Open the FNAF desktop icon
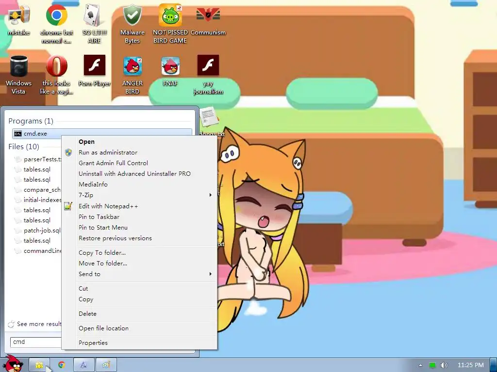Image resolution: width=497 pixels, height=372 pixels. pos(170,71)
